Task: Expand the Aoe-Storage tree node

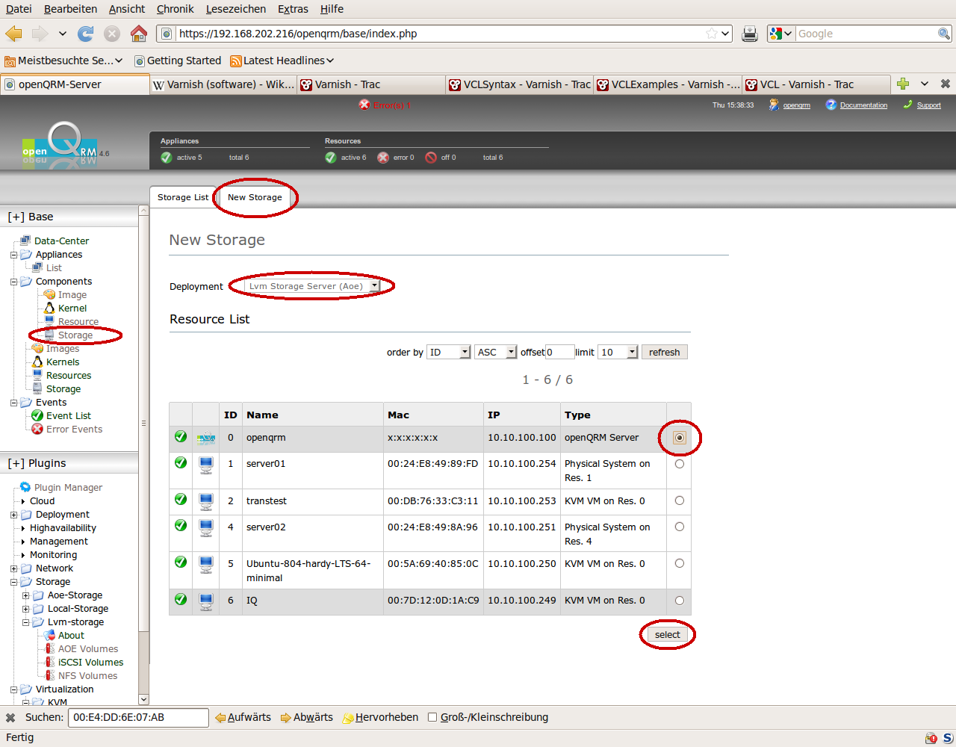Action: [25, 595]
